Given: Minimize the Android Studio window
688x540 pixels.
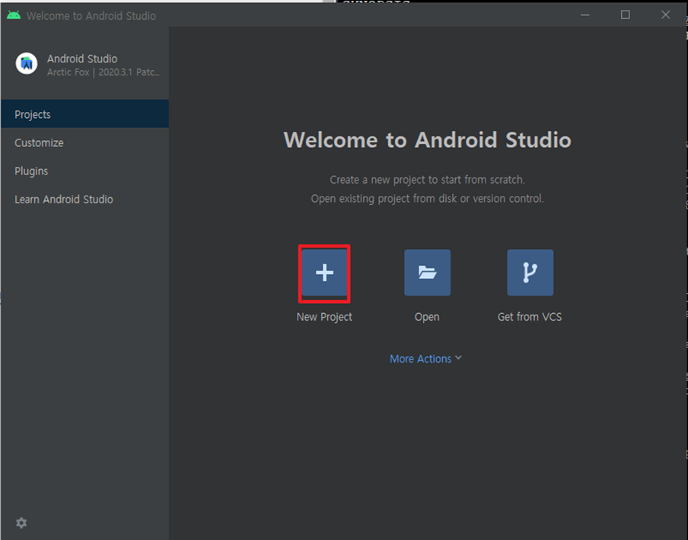Looking at the screenshot, I should pyautogui.click(x=585, y=15).
